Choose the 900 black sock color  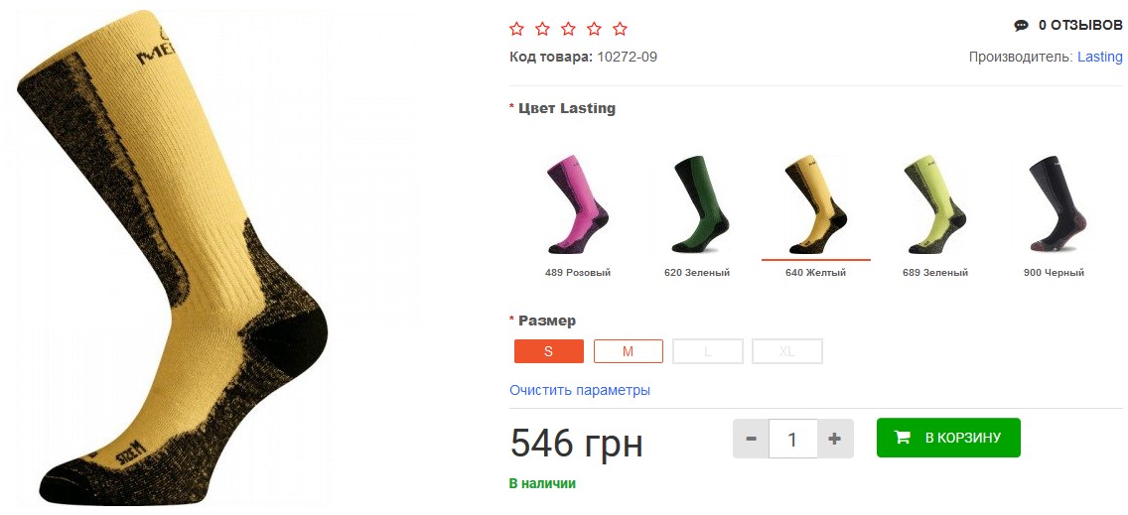(x=1054, y=205)
